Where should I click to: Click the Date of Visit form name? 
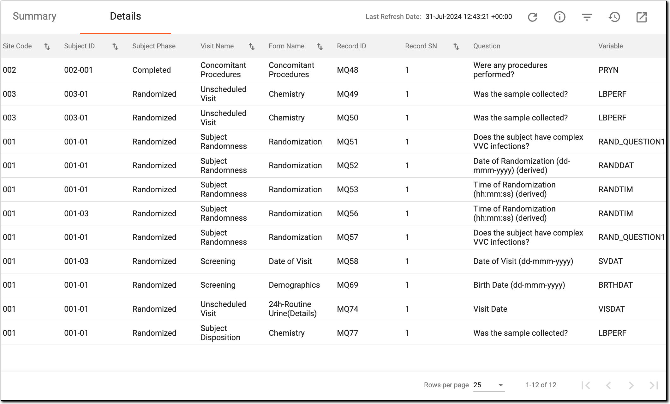[290, 261]
